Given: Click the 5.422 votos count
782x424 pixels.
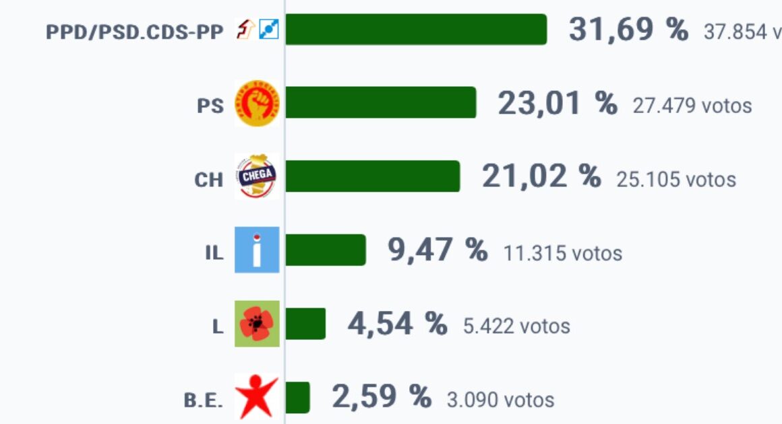Looking at the screenshot, I should [516, 326].
